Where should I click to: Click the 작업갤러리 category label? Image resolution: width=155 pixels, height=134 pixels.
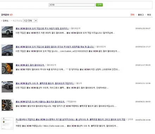click(x=72, y=101)
